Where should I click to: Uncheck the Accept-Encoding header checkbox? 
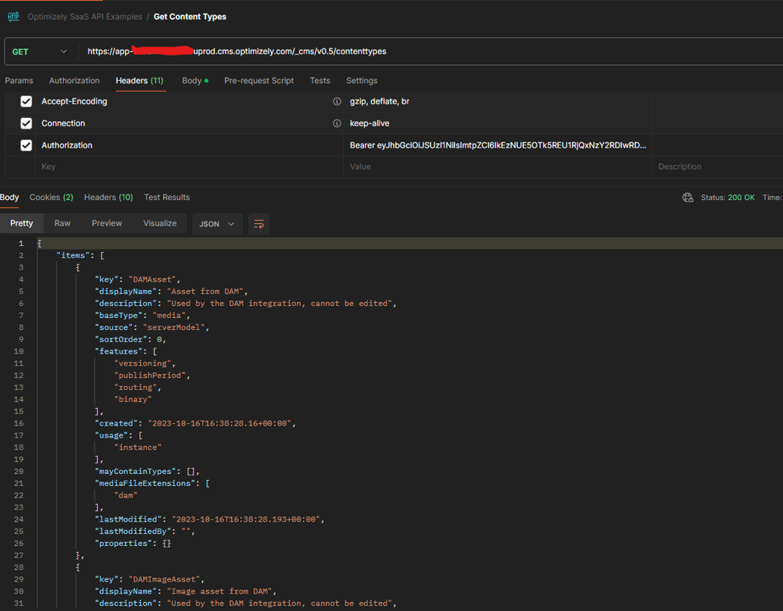point(27,101)
